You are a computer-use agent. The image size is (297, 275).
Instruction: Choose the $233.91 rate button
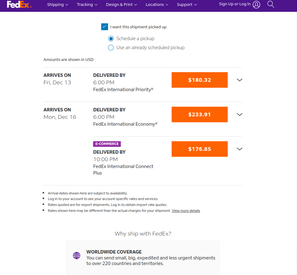point(199,114)
